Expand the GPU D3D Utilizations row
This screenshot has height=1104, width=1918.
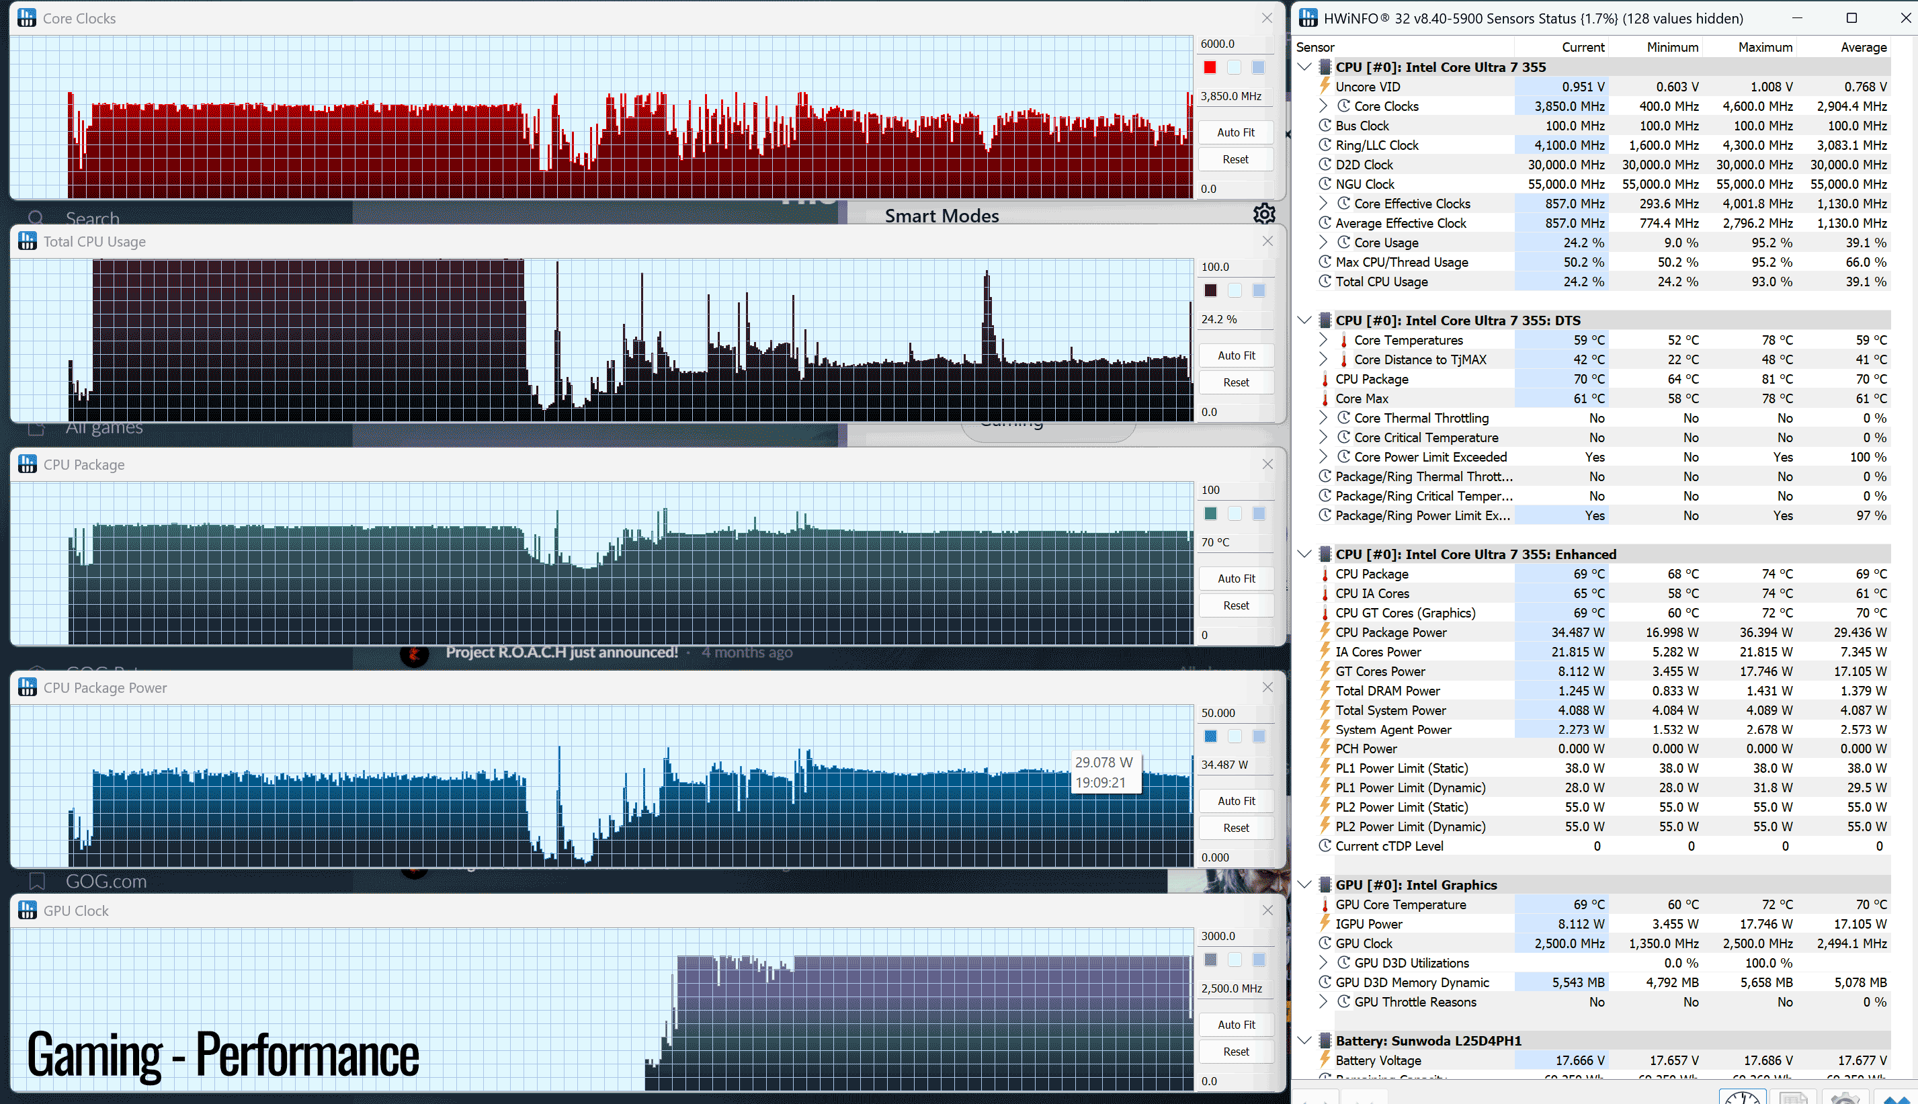pos(1323,963)
